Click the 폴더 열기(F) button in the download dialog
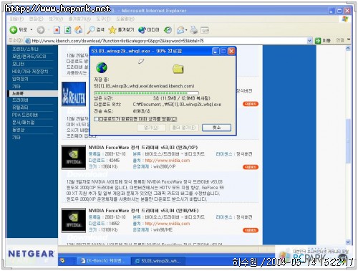The width and height of the screenshot is (358, 271). (184, 128)
